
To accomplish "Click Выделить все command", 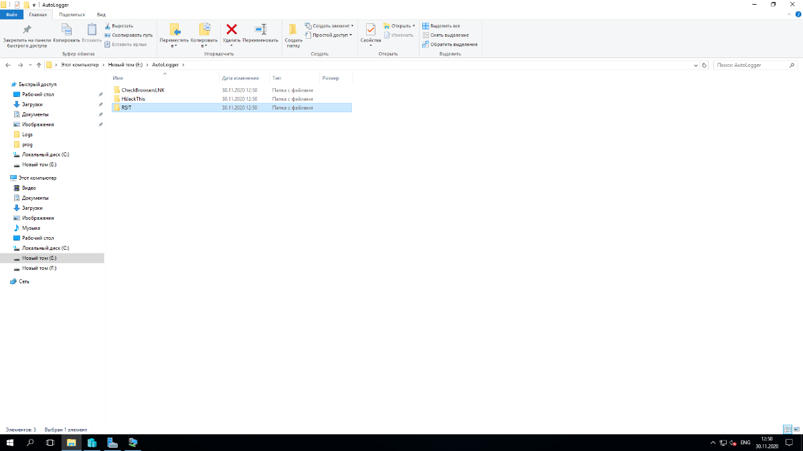I will (x=441, y=25).
